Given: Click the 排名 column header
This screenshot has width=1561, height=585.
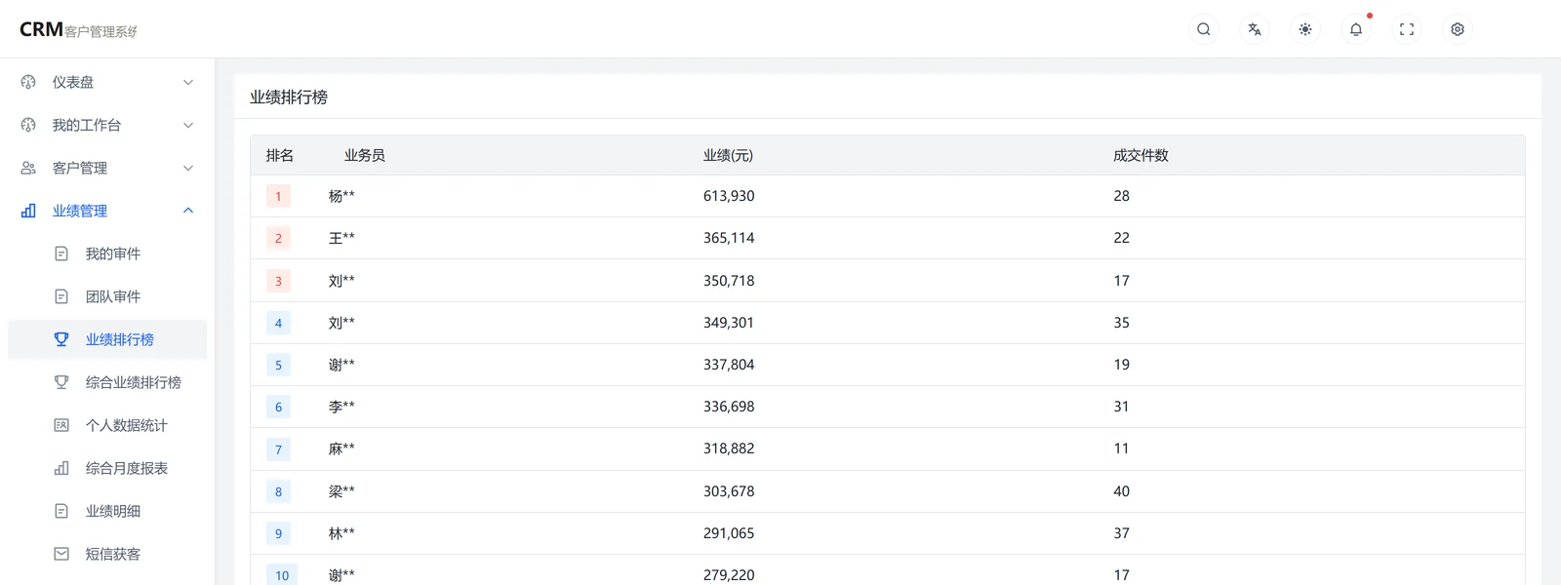Looking at the screenshot, I should coord(280,155).
